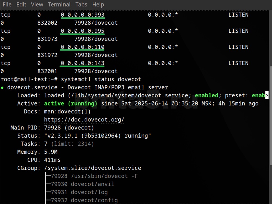The height and width of the screenshot is (204, 272).
Task: Click LISTEN state on the port 110 row
Action: coord(238,47)
